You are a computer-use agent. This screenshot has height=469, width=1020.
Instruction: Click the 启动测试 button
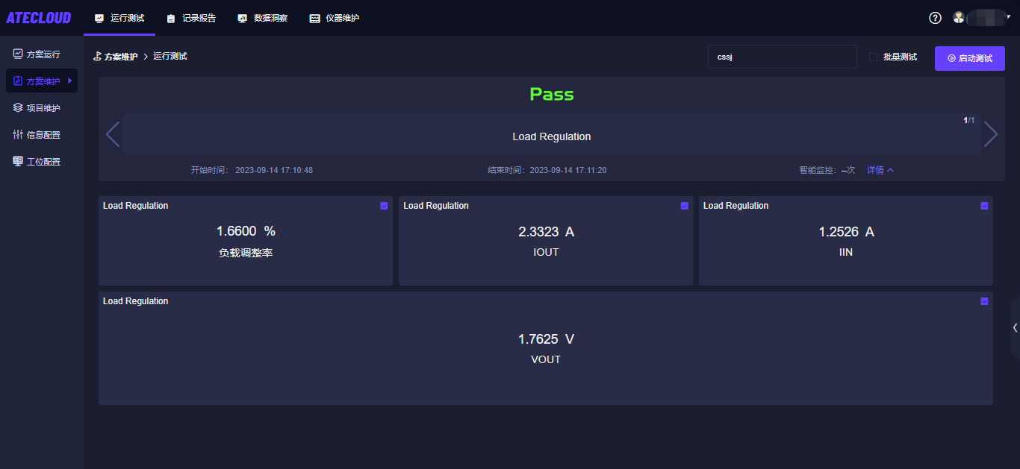(x=970, y=58)
